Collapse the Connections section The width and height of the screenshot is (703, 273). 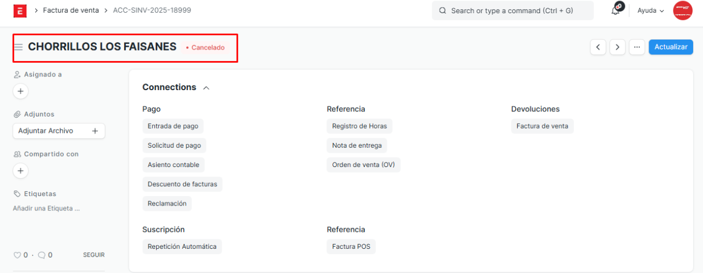[206, 87]
